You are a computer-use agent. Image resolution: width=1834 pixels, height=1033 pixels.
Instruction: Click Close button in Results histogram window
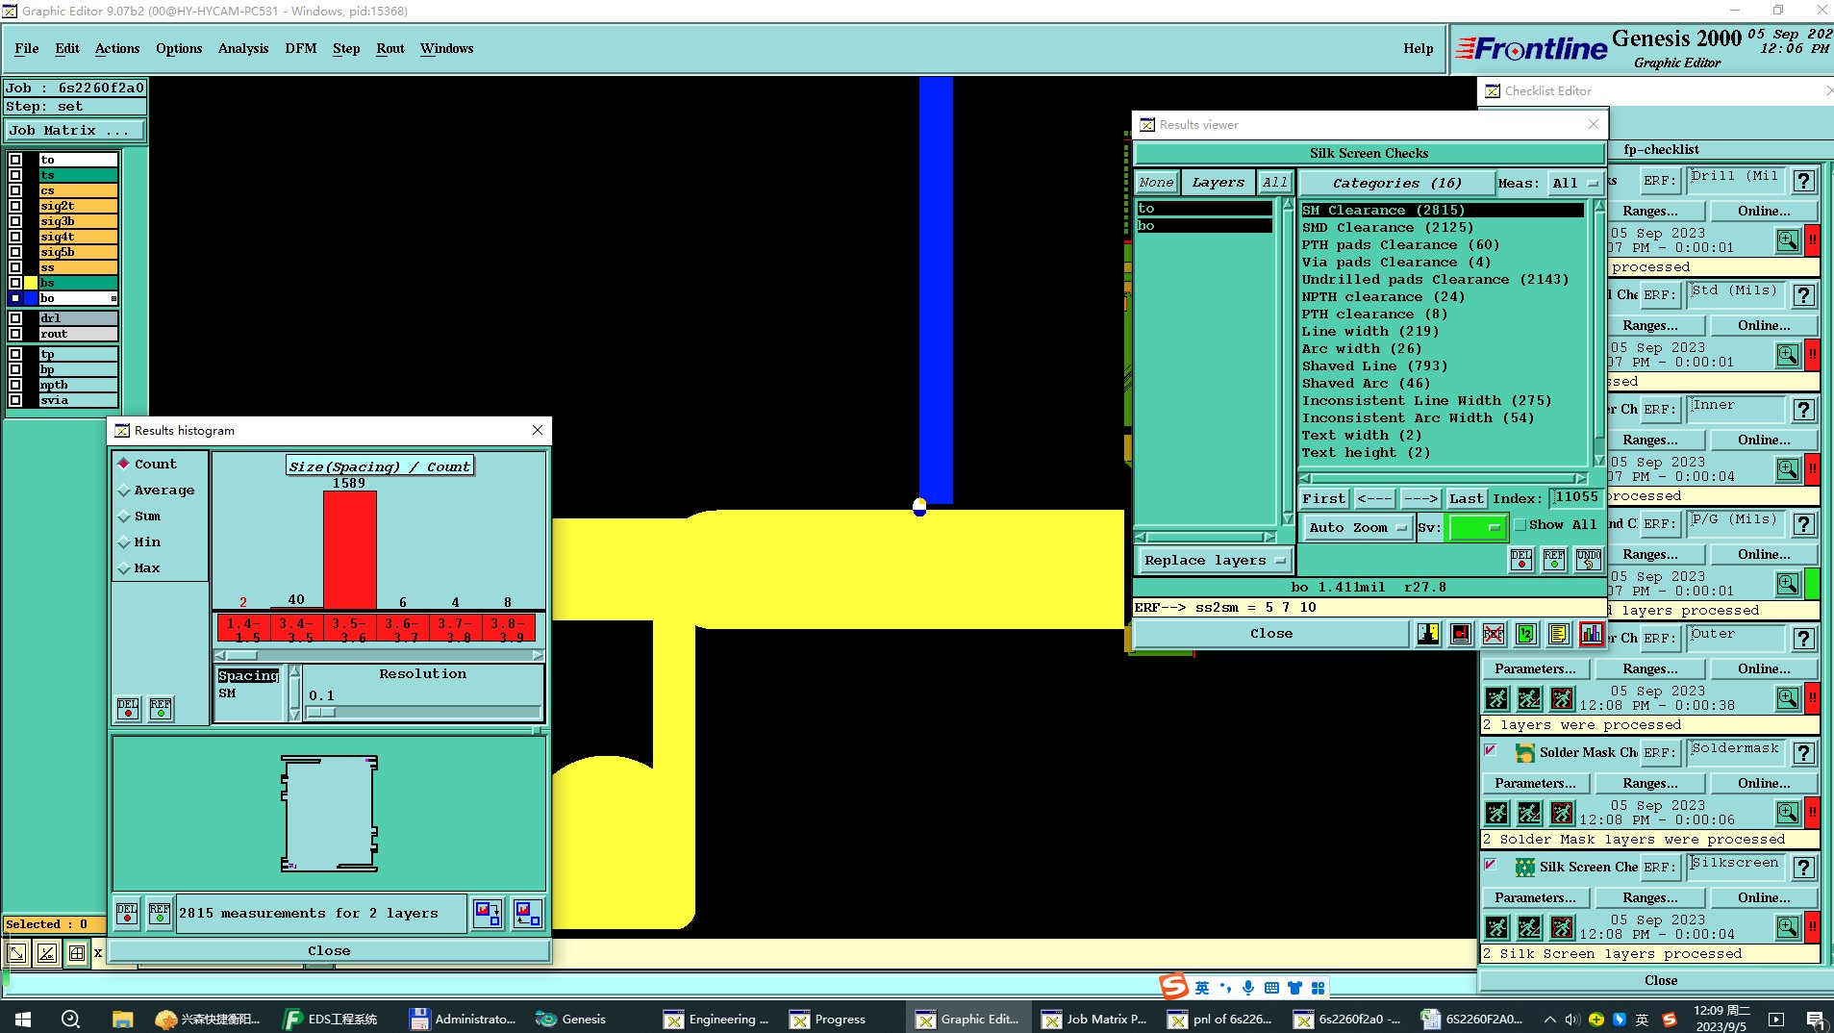point(329,950)
